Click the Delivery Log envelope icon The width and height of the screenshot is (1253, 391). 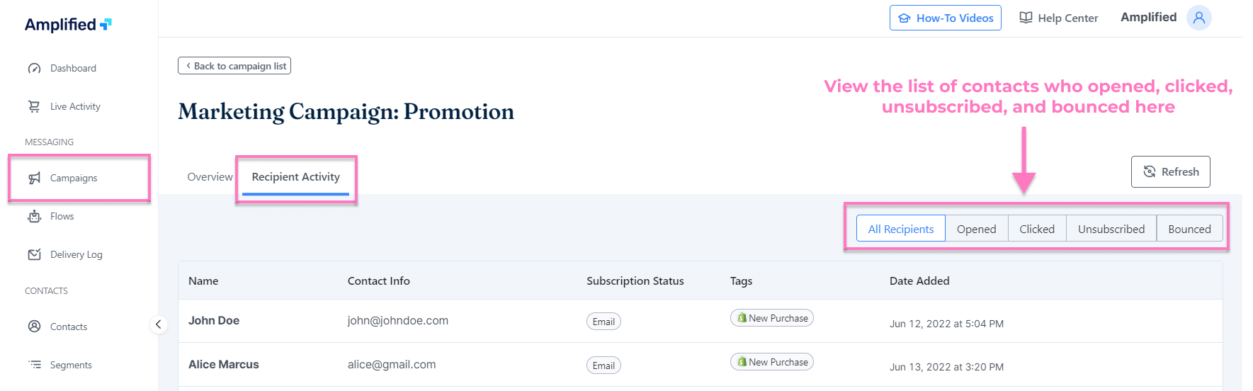[34, 254]
